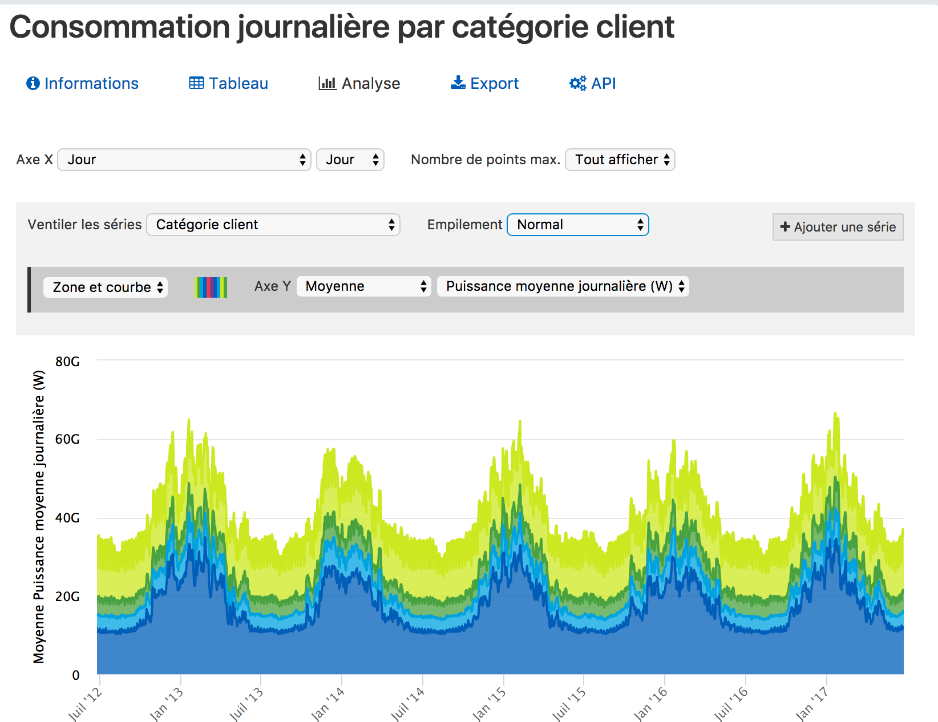The image size is (938, 722).
Task: Expand the Catégorie client series dropdown
Action: click(x=273, y=225)
